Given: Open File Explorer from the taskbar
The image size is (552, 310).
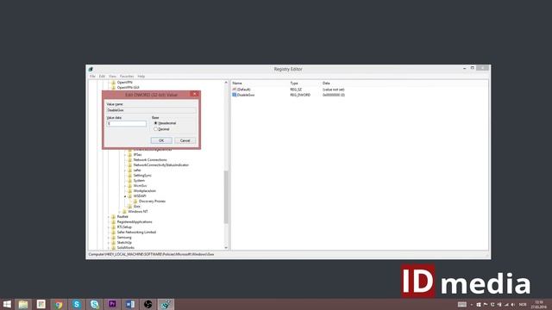Looking at the screenshot, I should pyautogui.click(x=23, y=304).
